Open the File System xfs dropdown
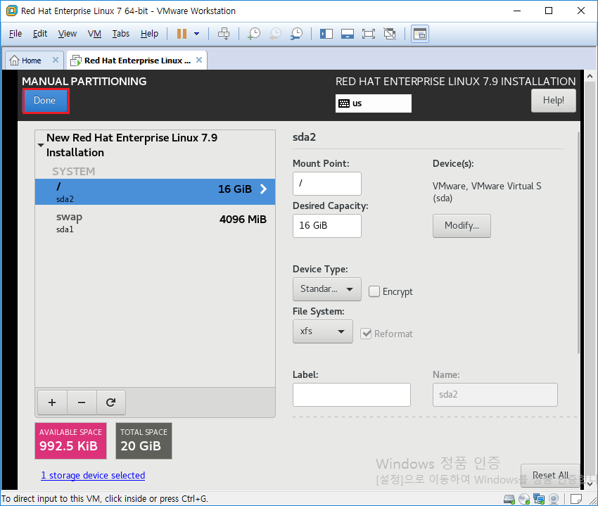Viewport: 598px width, 506px height. [323, 331]
